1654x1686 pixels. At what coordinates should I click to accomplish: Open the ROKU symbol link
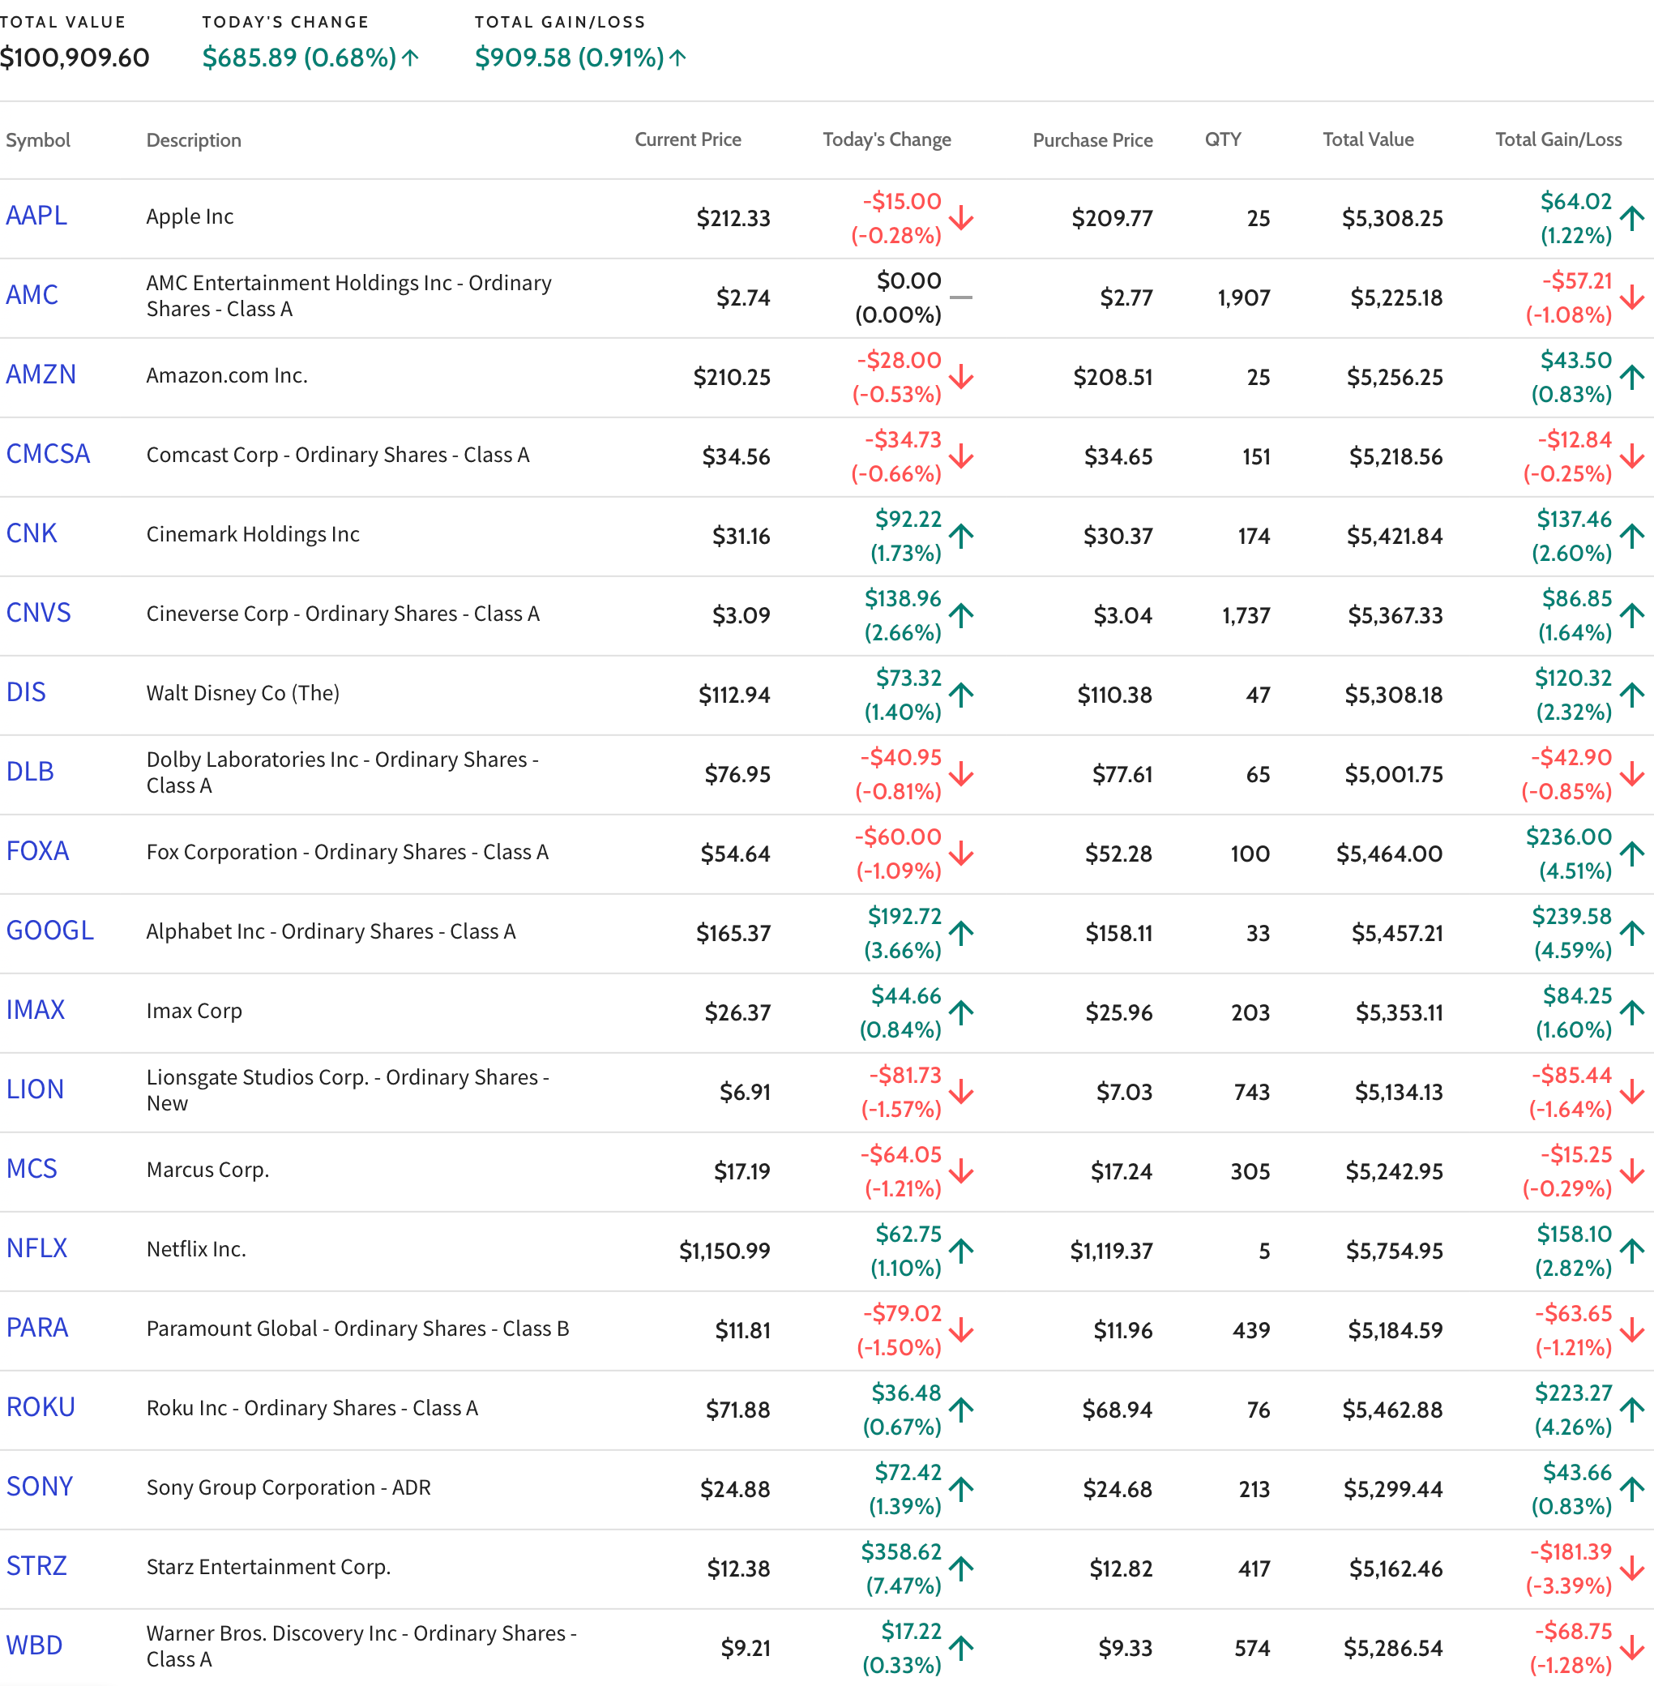(x=41, y=1408)
